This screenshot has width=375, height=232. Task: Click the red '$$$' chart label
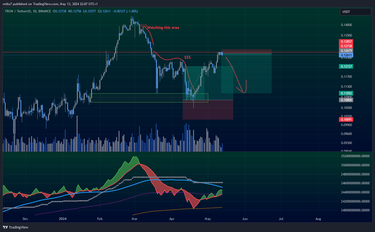click(x=187, y=57)
